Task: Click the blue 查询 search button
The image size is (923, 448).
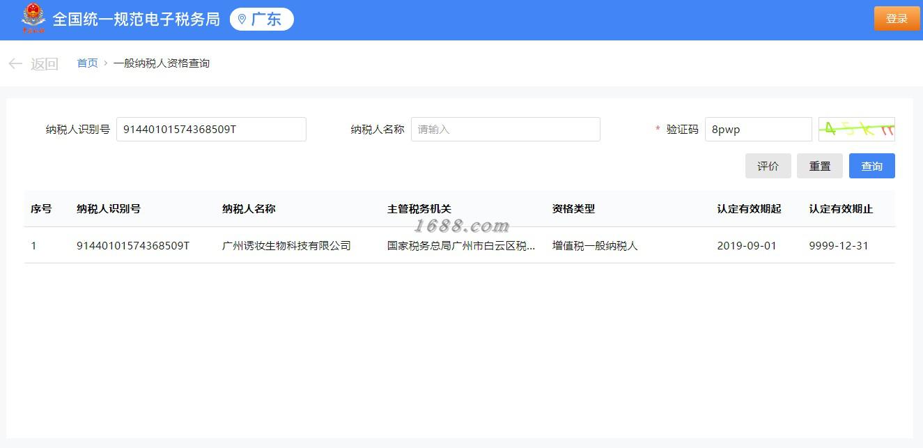Action: pyautogui.click(x=872, y=166)
